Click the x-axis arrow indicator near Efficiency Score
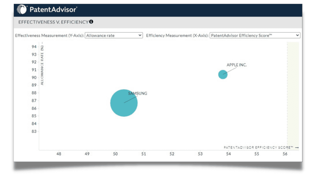The image size is (316, 177). point(297,147)
